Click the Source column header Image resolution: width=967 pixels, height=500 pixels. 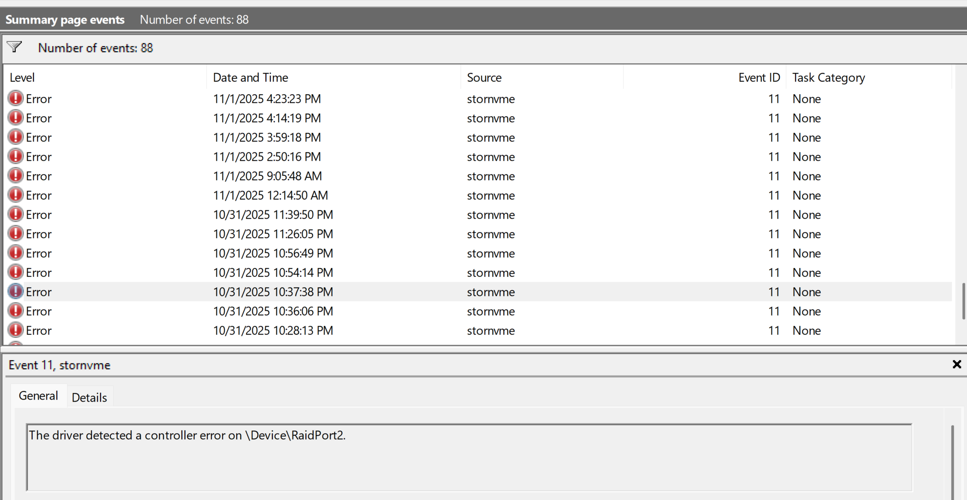(x=484, y=77)
